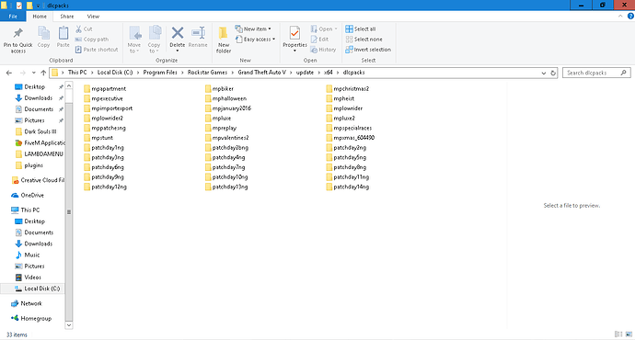Switch to the Home tab
Screen dimensions: 635x340
pos(40,17)
